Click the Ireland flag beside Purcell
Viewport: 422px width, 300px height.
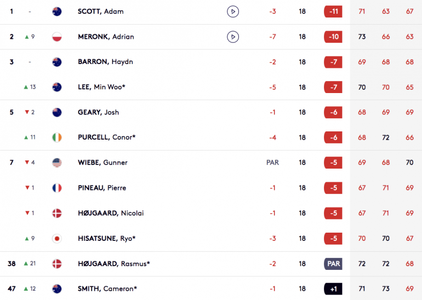point(57,137)
